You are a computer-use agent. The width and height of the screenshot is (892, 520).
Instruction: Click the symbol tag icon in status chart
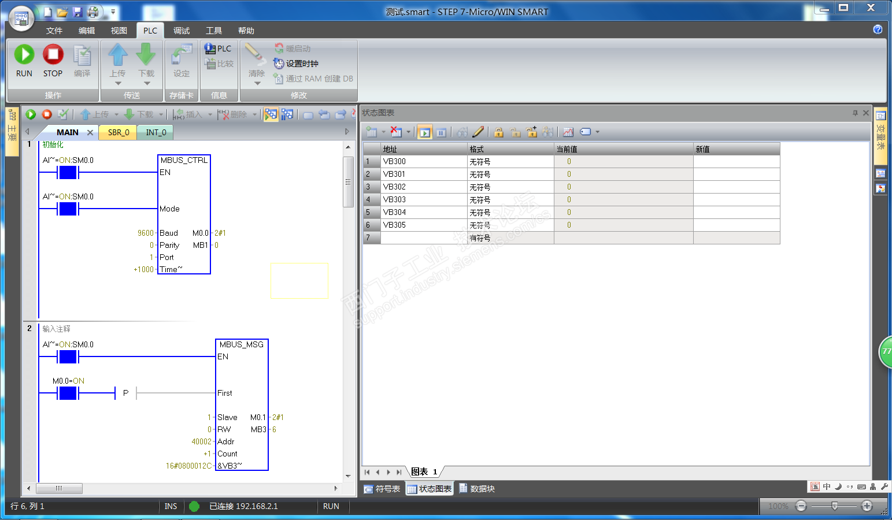tap(586, 132)
